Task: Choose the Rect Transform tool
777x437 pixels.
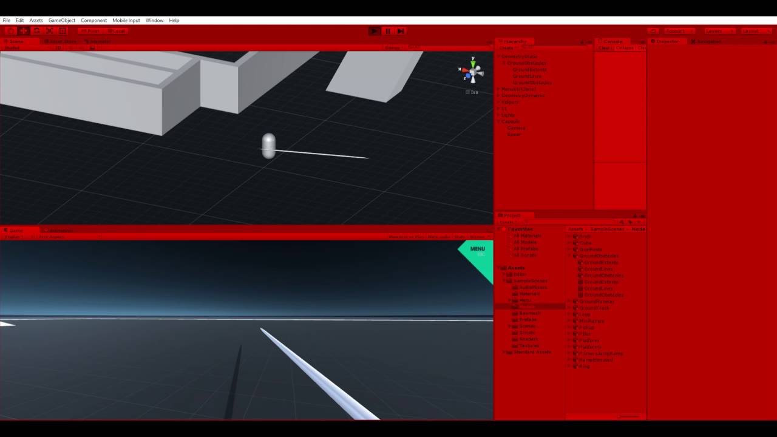Action: point(63,31)
